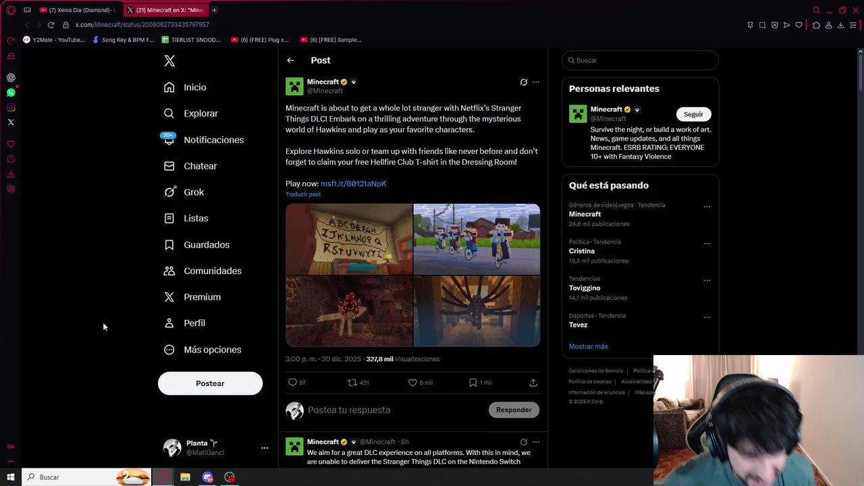
Task: Open ChatGPT in the Opera sidebar
Action: tap(11, 78)
